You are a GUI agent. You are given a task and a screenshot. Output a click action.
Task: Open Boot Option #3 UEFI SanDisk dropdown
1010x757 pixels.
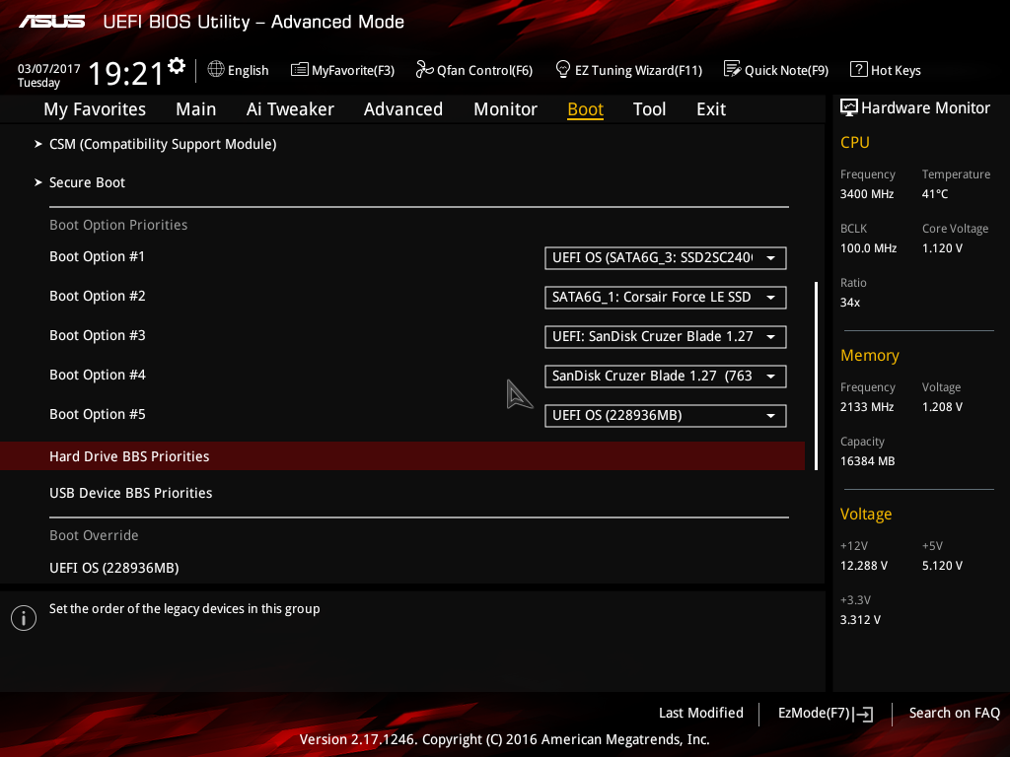[x=666, y=337]
